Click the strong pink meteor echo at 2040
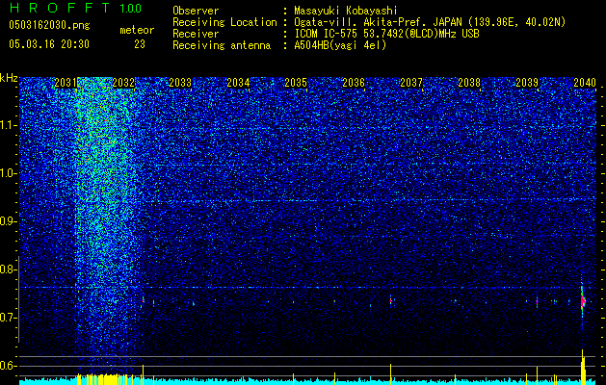Image resolution: width=606 pixels, height=385 pixels. 583,300
